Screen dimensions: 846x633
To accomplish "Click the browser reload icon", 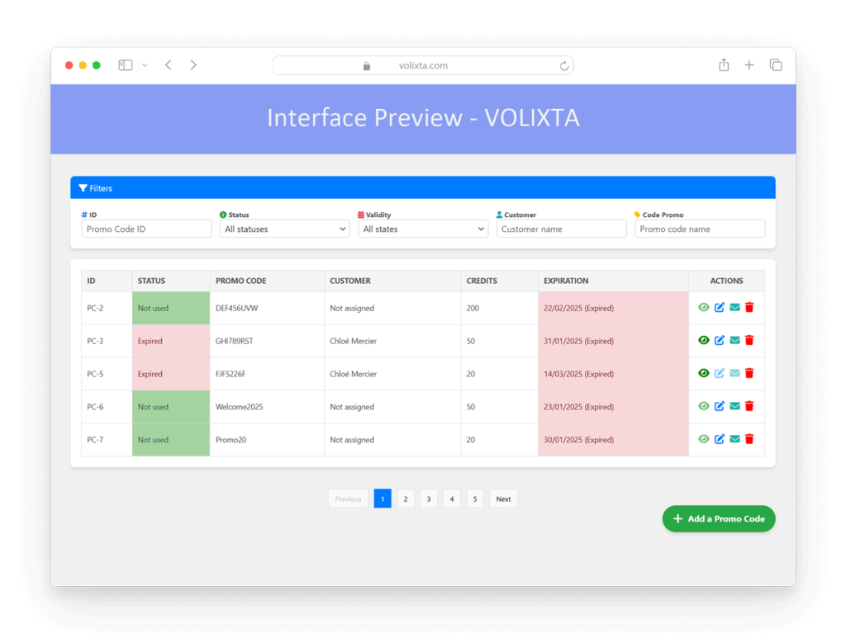I will 563,66.
